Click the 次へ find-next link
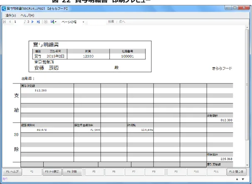252x184 pixels. (x=122, y=22)
